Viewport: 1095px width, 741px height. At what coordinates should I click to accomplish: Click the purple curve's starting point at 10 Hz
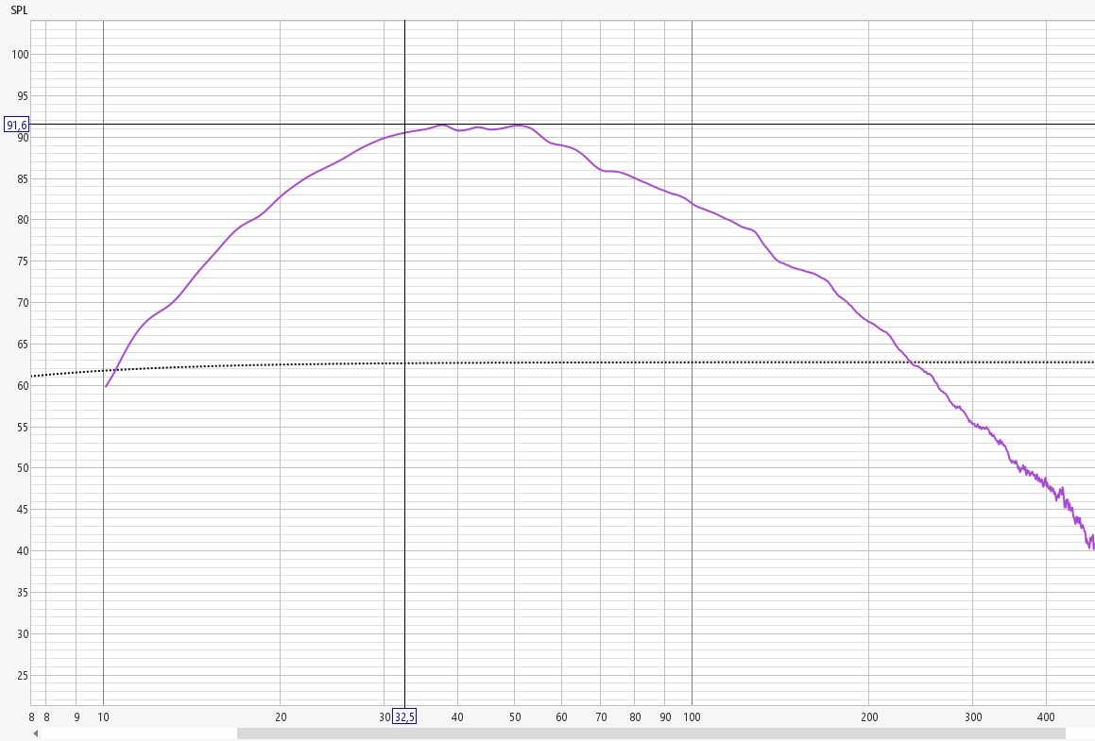106,385
